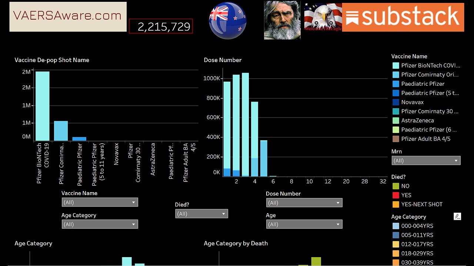Click the dose 1 bar in Dose Number chart
474x266 pixels.
227,129
